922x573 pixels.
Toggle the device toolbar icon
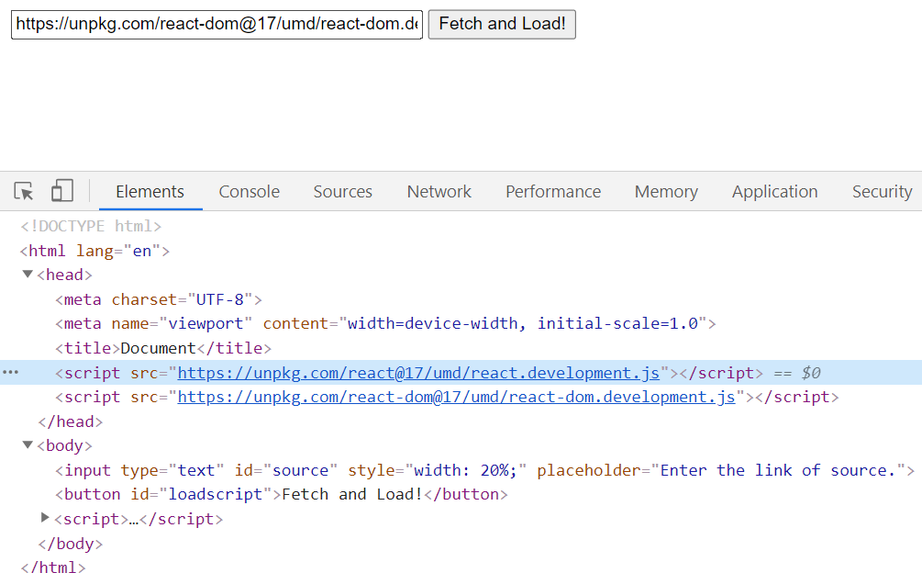coord(62,191)
